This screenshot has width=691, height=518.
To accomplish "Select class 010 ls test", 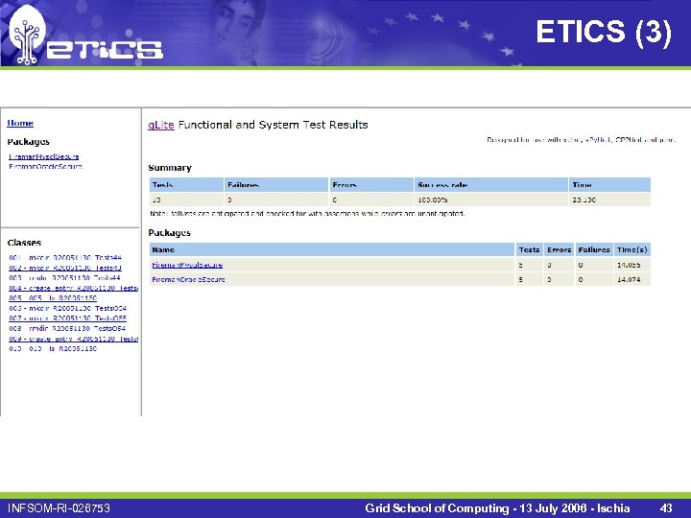I will tap(53, 349).
